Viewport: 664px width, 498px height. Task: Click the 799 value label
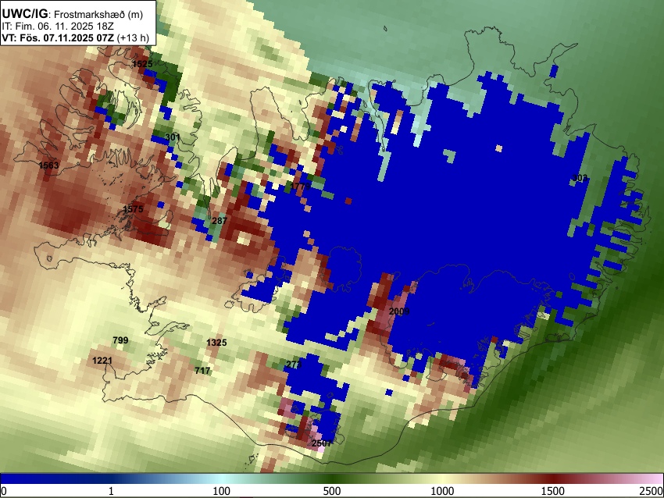point(120,340)
